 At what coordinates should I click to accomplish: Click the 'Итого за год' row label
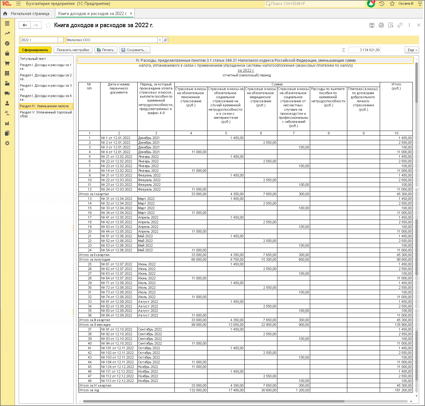pos(89,390)
